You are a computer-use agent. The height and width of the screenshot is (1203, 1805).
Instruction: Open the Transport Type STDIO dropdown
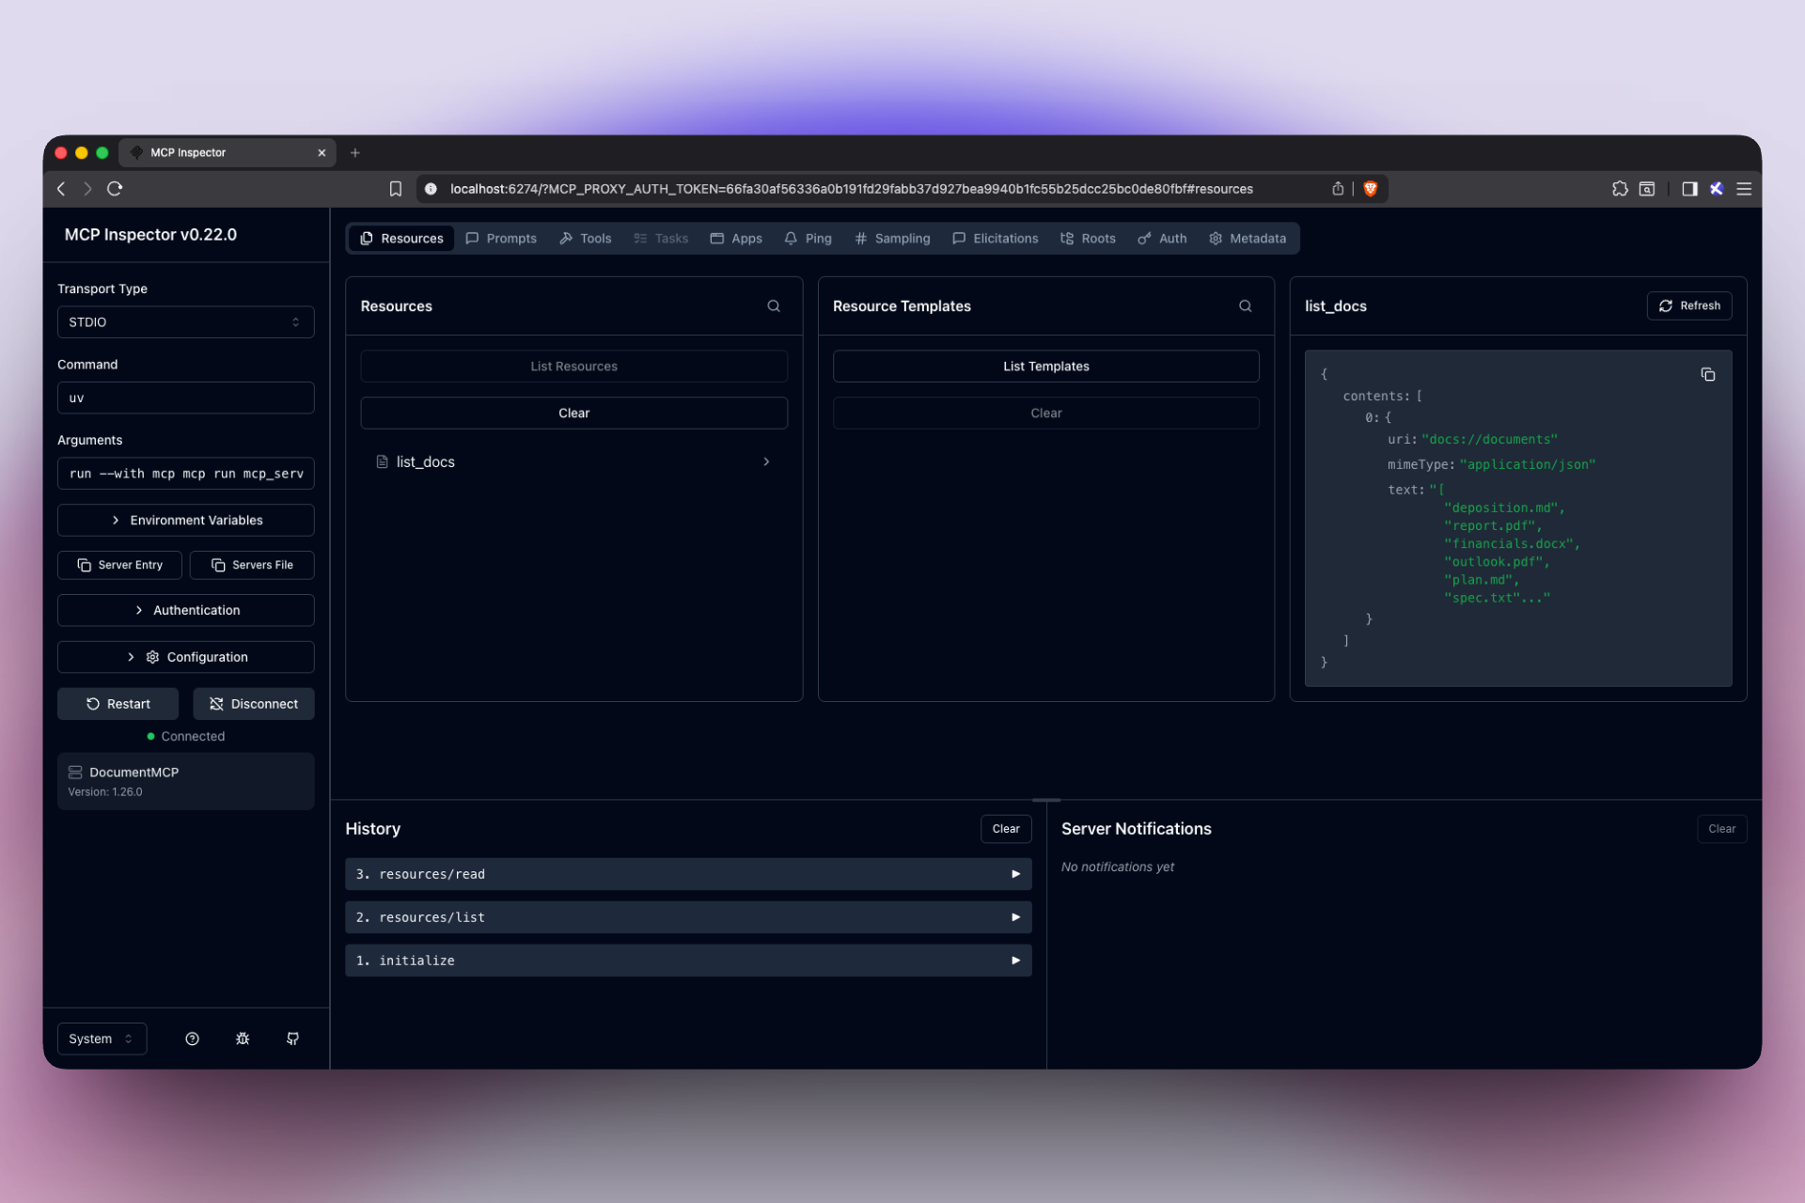tap(186, 322)
